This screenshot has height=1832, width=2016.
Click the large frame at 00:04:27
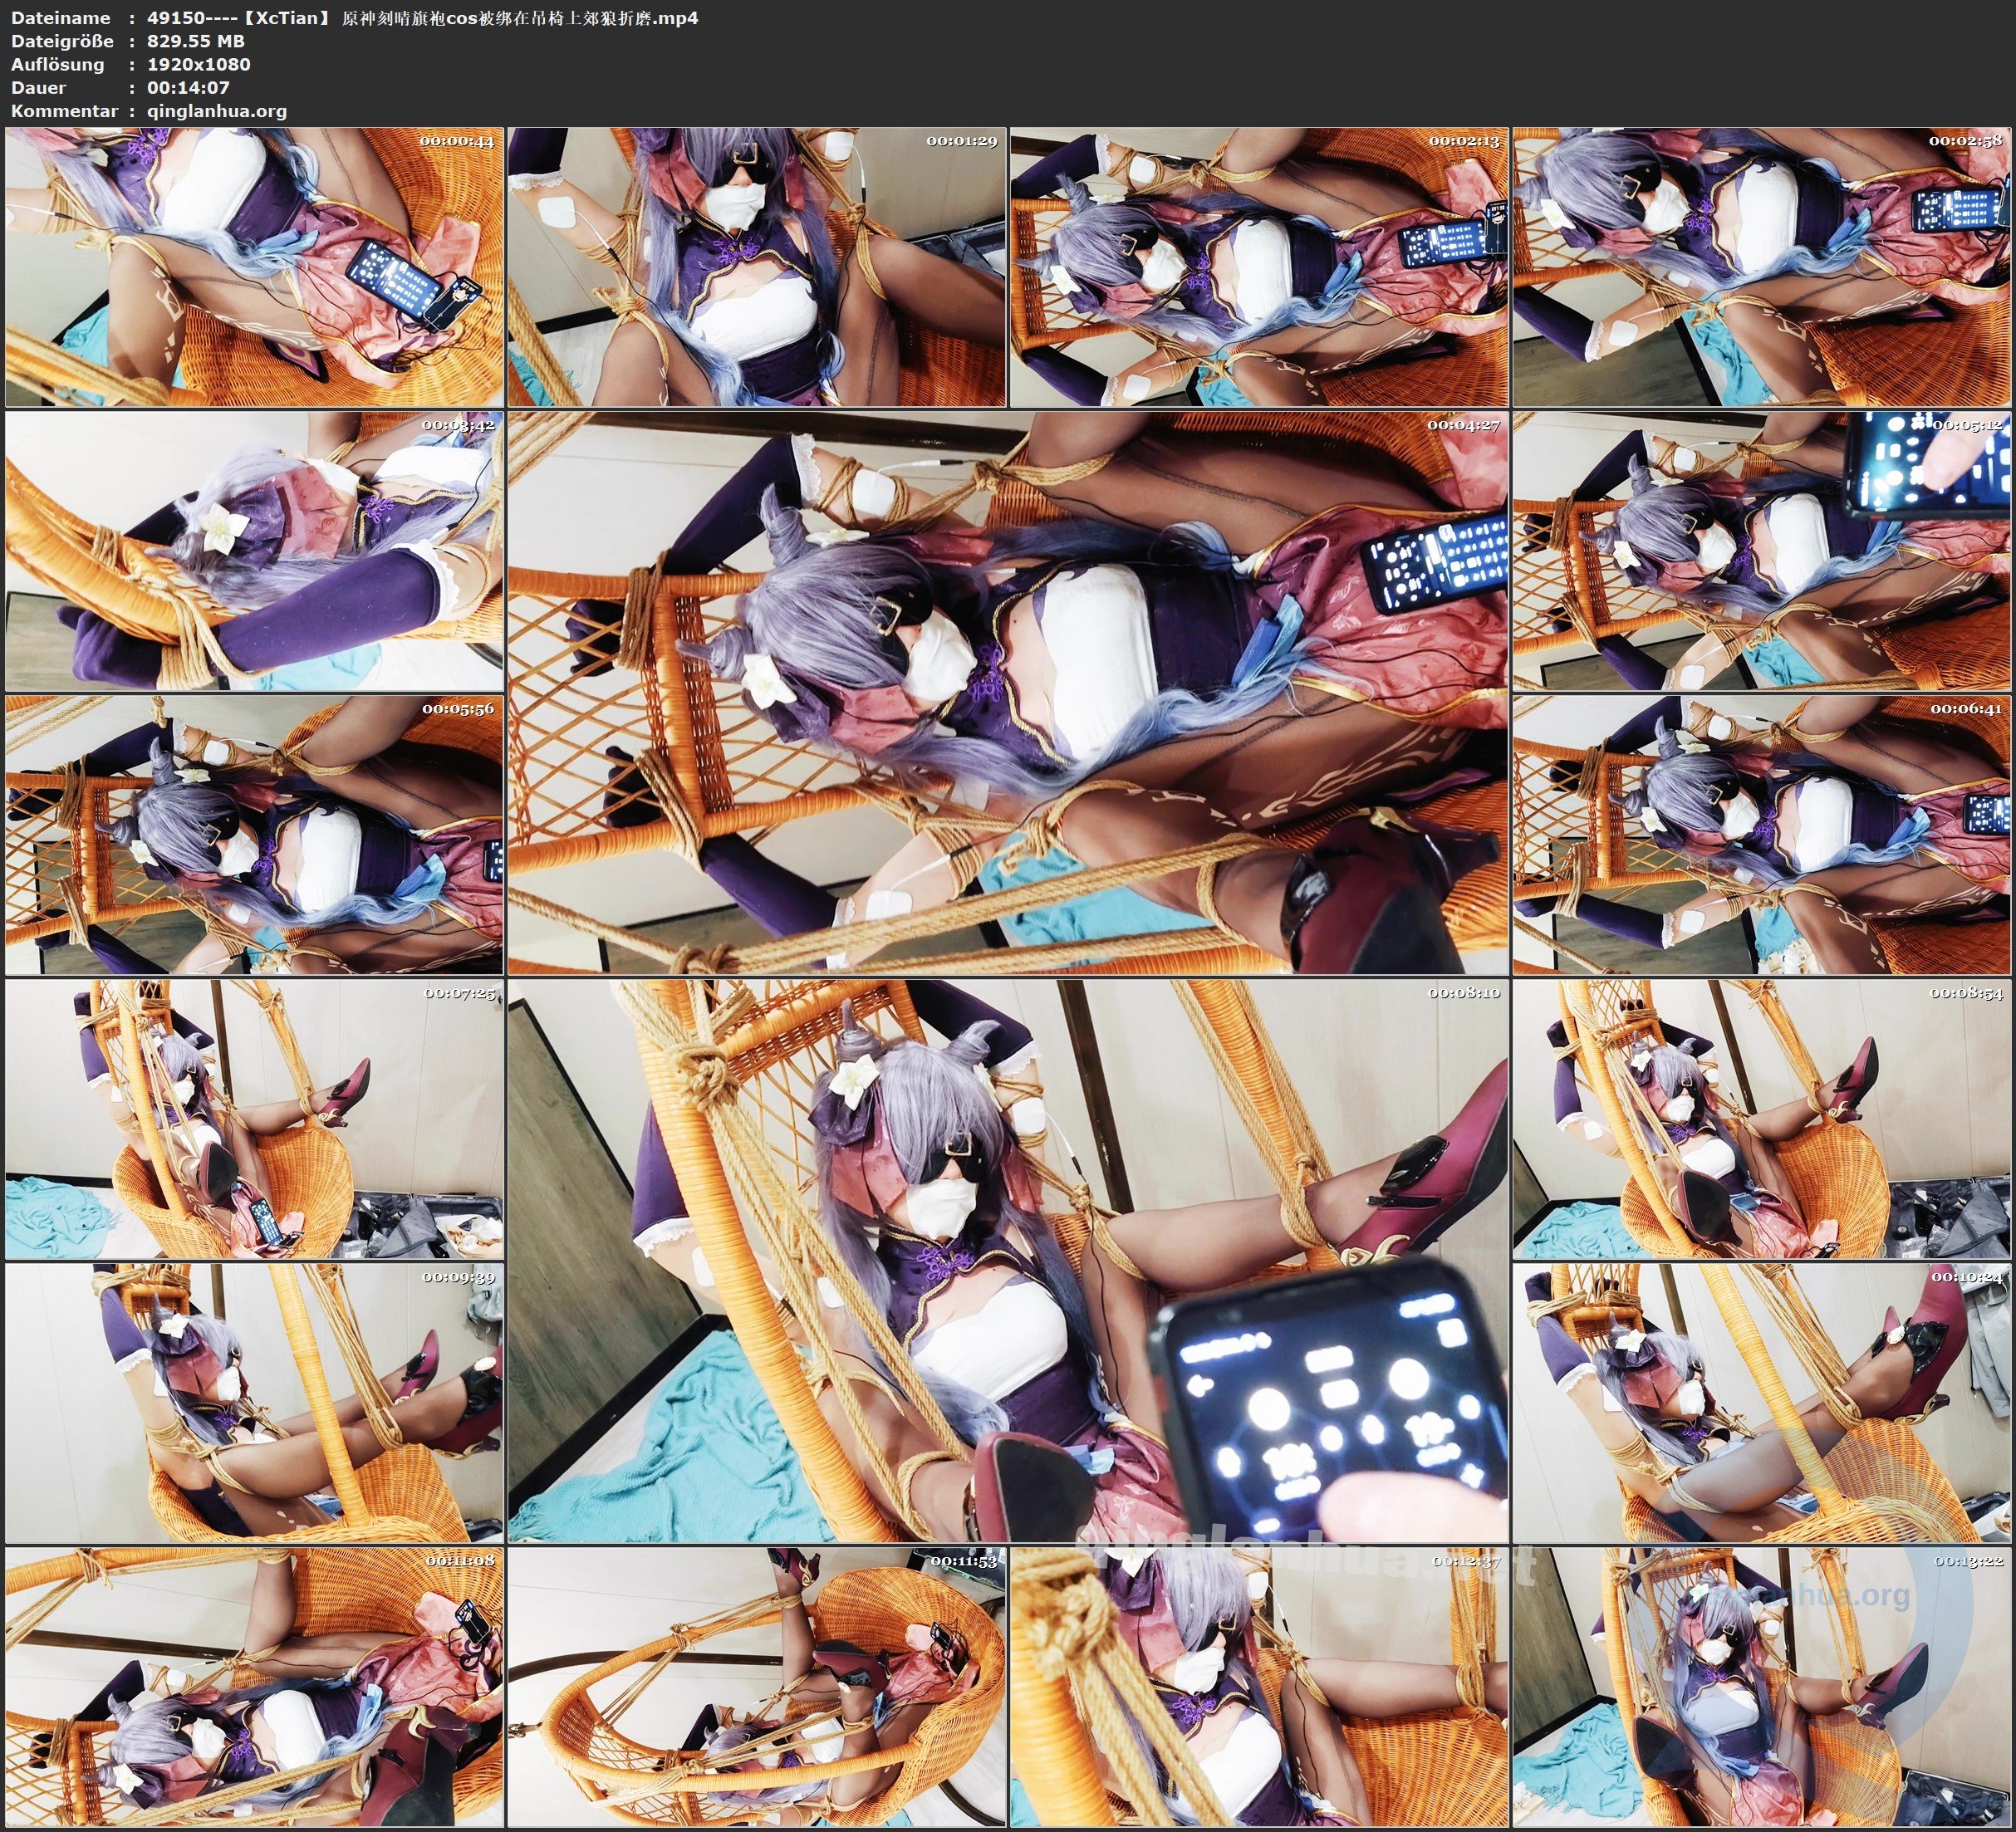click(x=1007, y=692)
